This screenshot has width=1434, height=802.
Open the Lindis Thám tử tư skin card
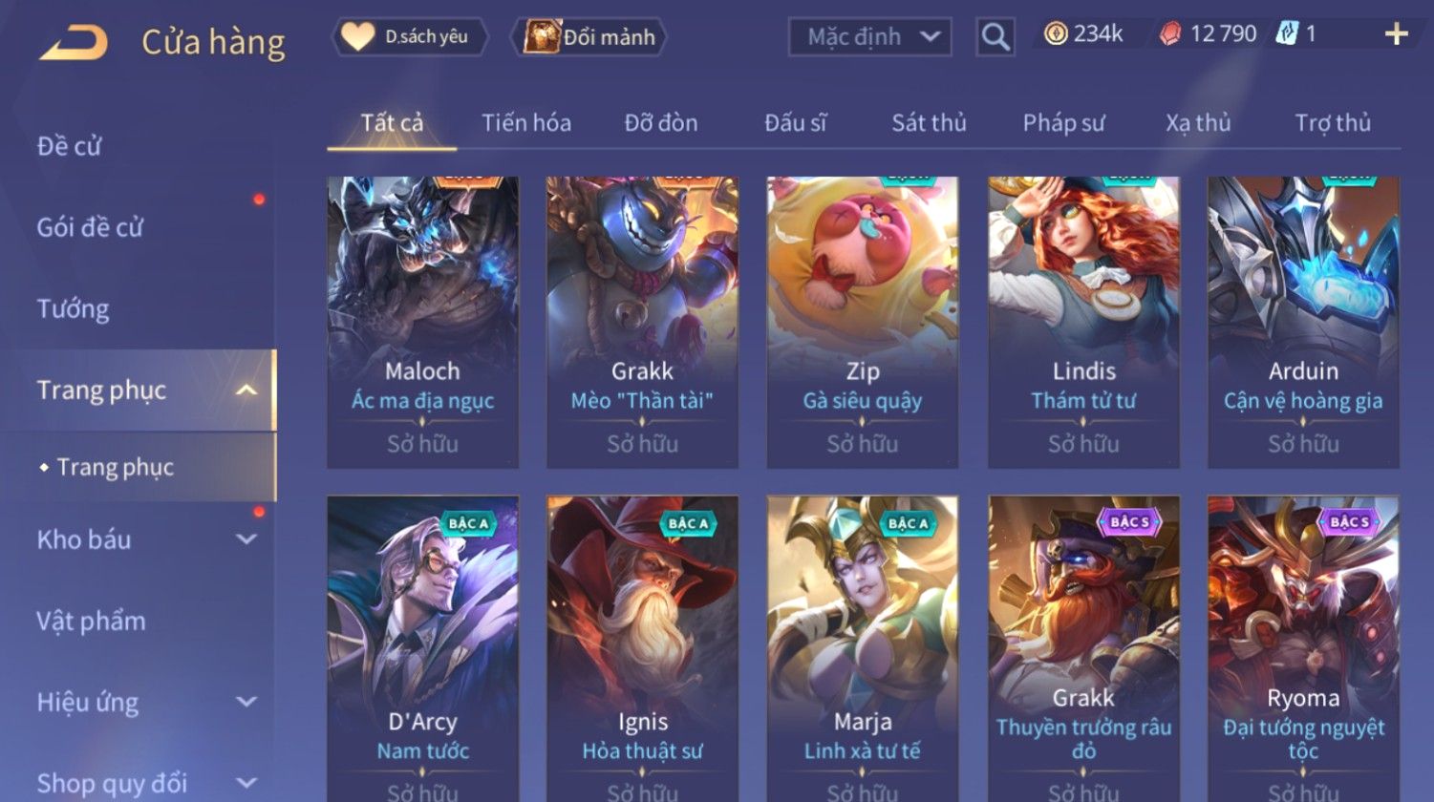[1083, 323]
